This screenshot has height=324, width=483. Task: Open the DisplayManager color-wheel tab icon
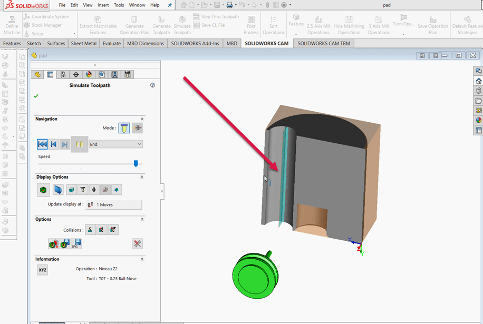[x=89, y=74]
